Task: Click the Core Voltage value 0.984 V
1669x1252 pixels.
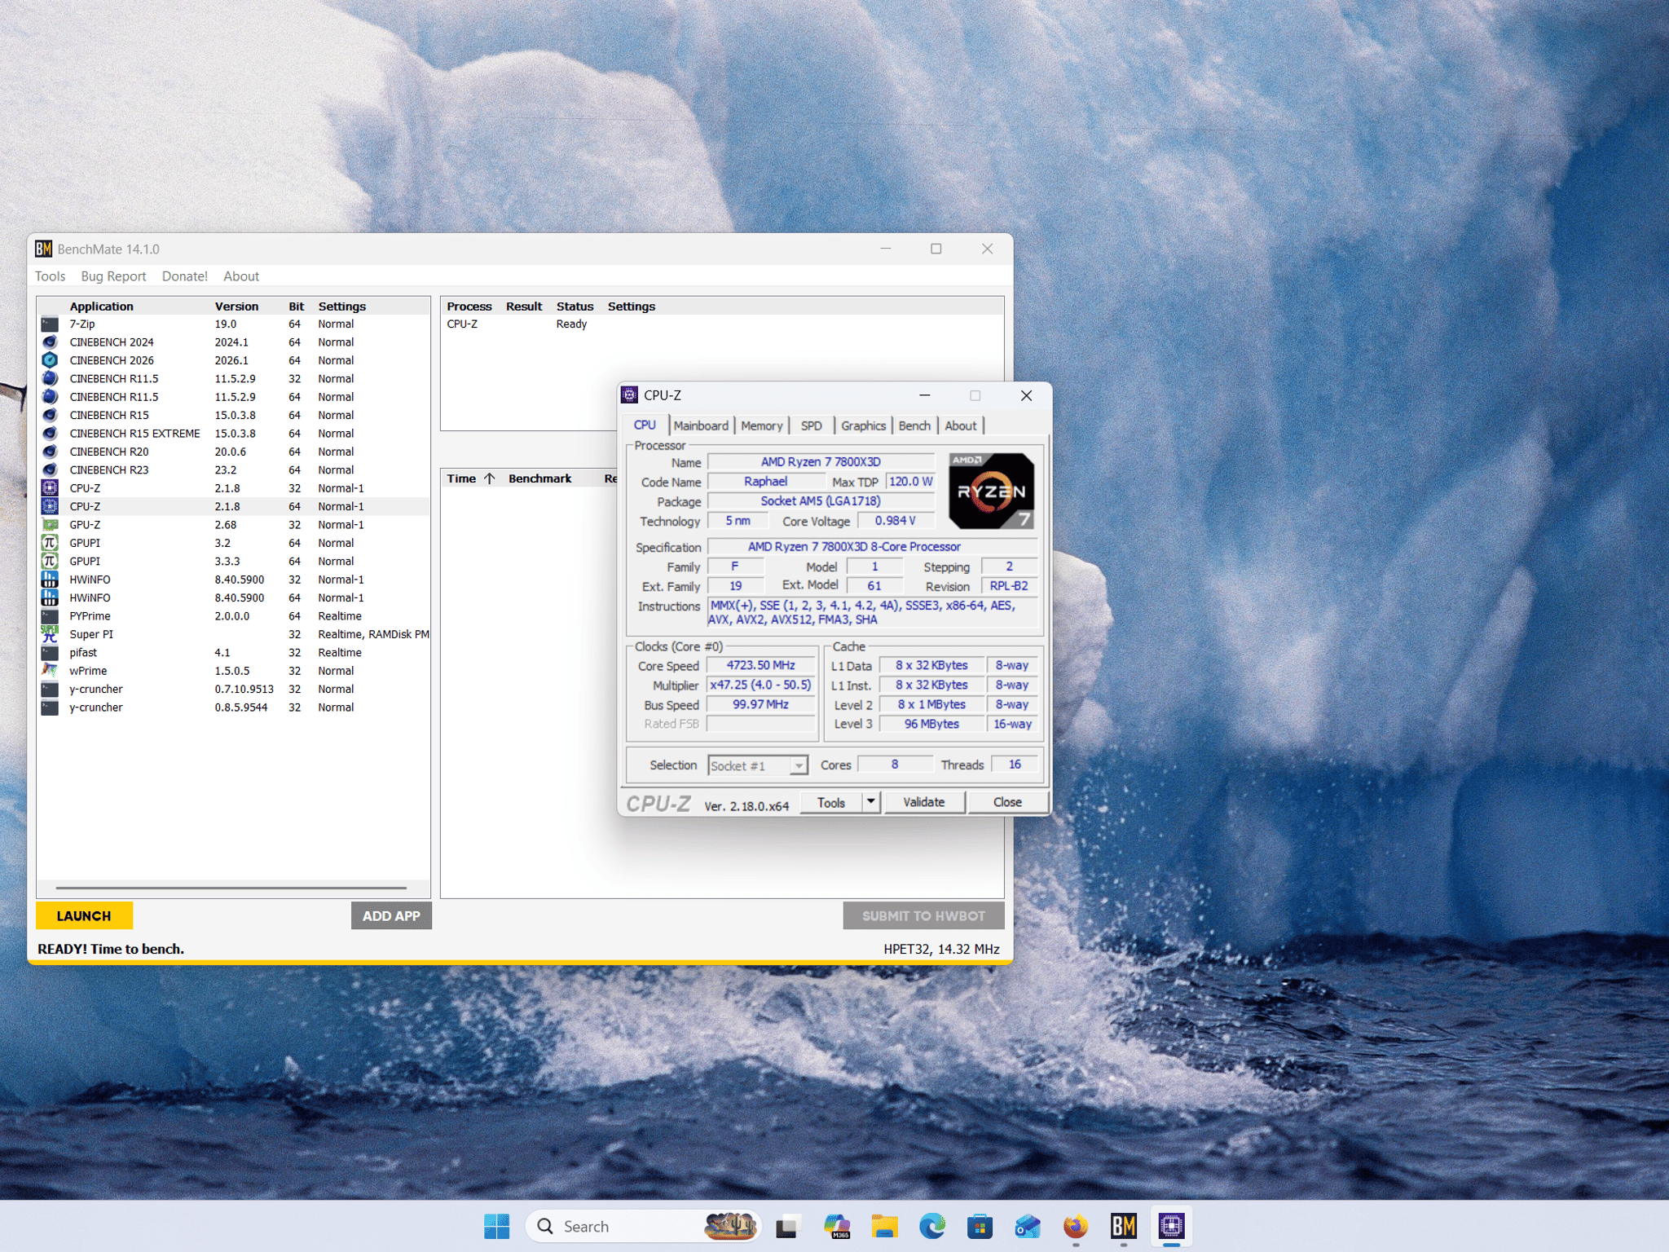Action: (895, 521)
